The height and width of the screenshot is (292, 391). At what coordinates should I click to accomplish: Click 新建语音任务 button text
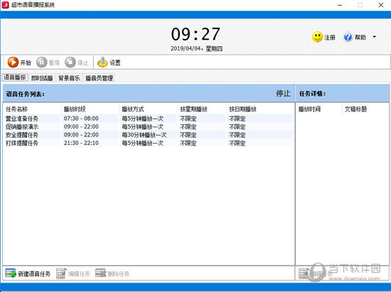[34, 274]
